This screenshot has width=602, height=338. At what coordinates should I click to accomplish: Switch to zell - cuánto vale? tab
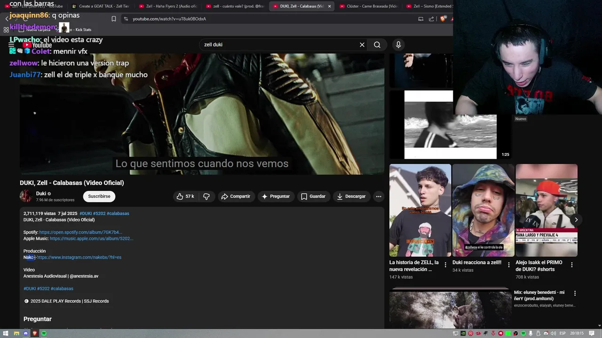click(x=235, y=6)
